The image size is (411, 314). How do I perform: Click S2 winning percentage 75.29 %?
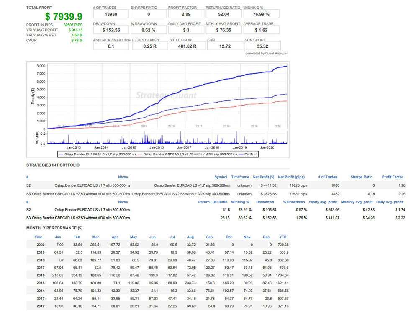click(245, 210)
